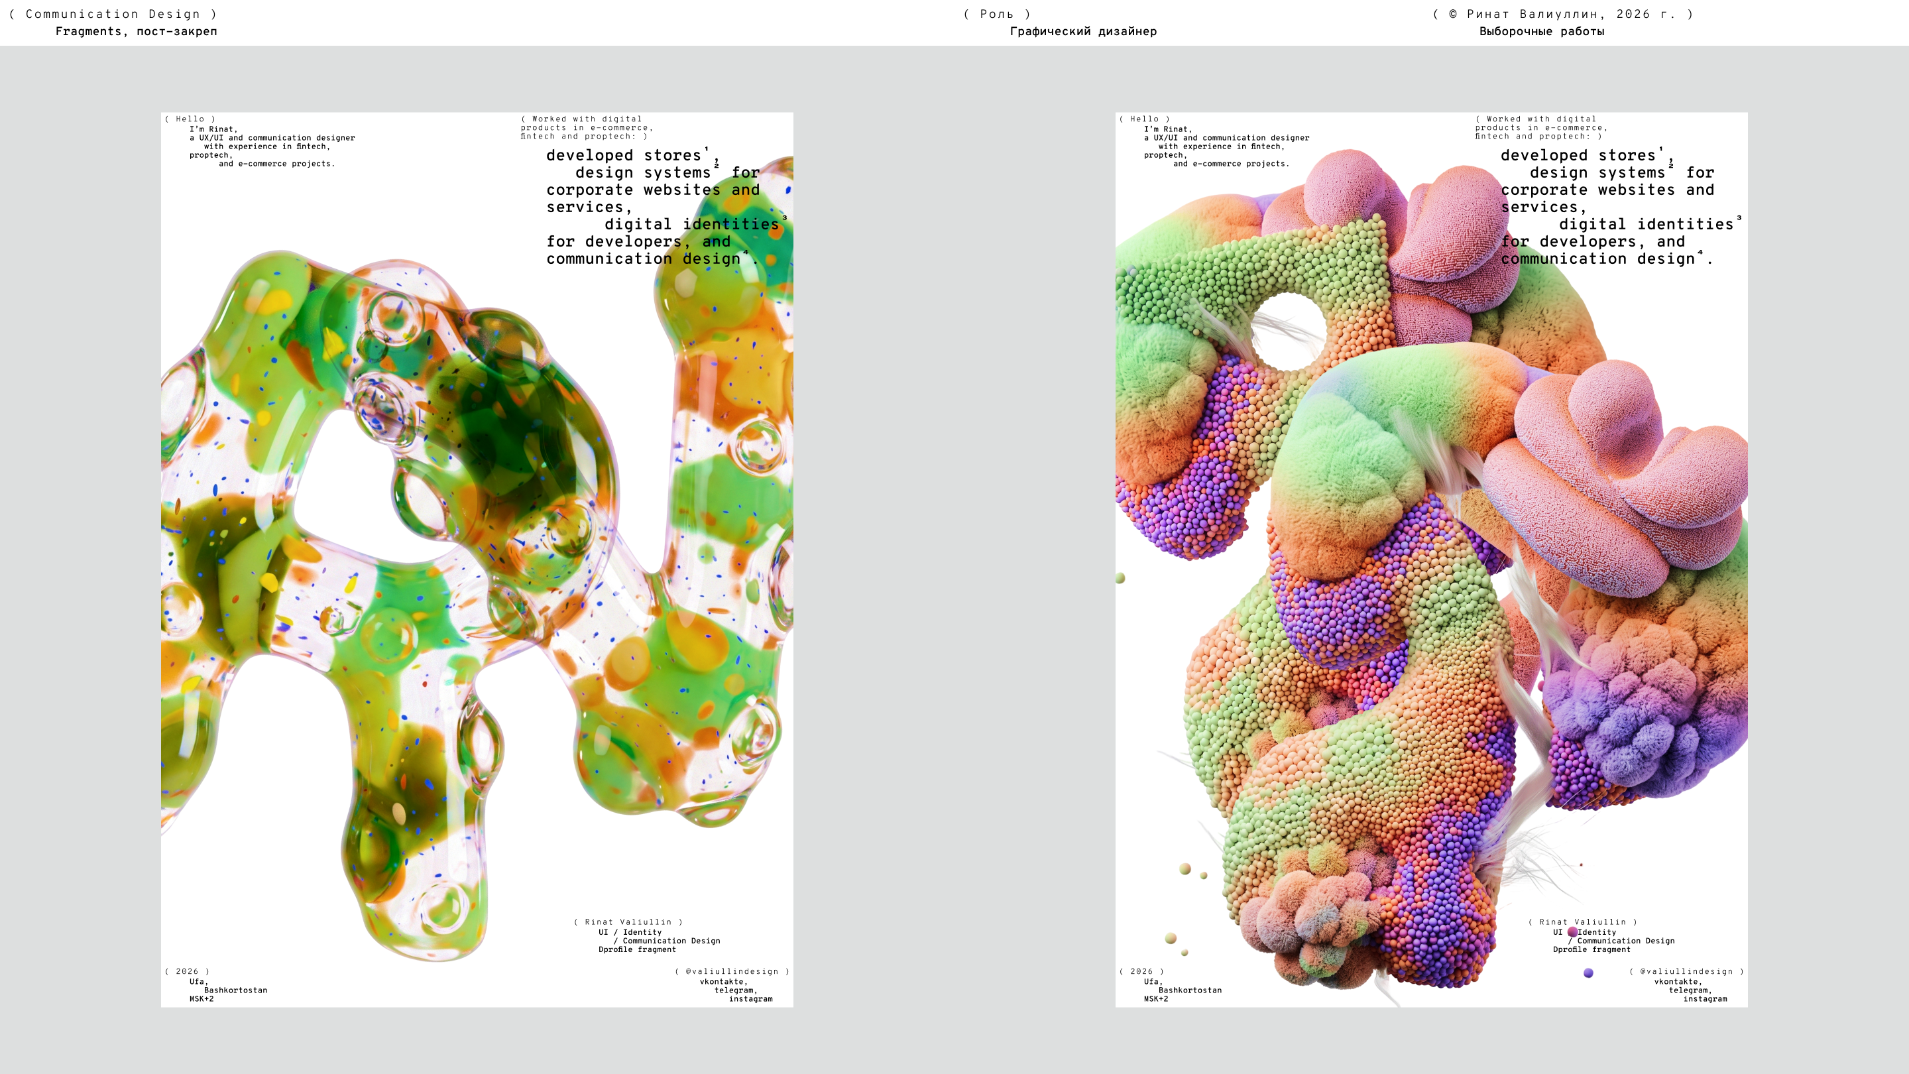
Task: Click "( Hello )" on the pastel beaded poster
Action: click(x=1144, y=119)
